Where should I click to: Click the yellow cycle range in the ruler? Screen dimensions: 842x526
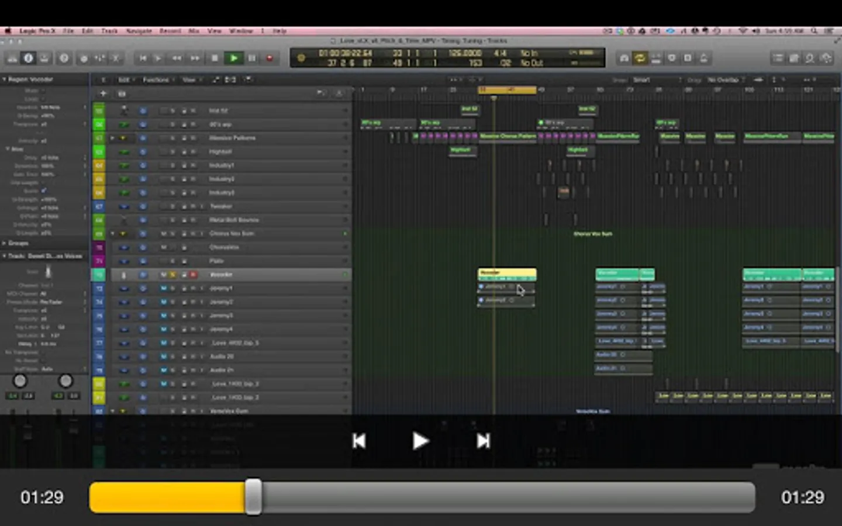[x=507, y=89]
